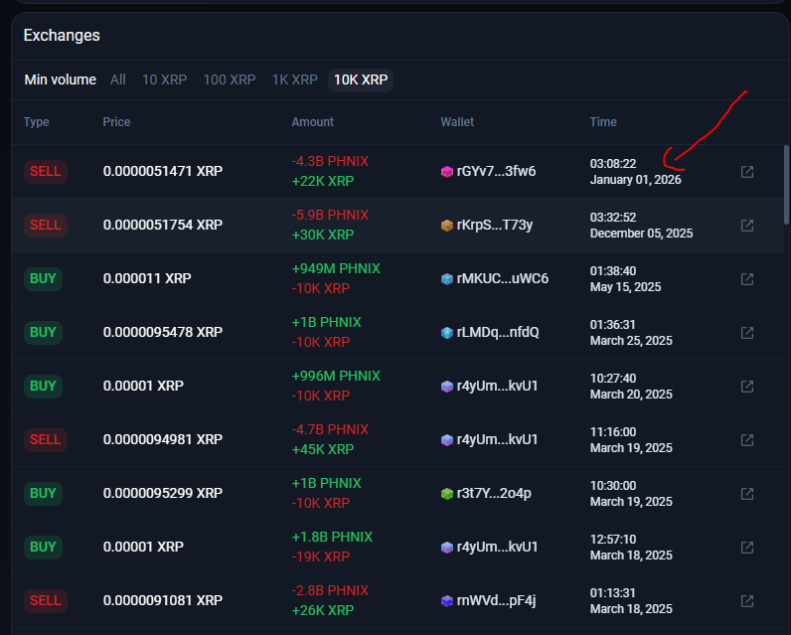
Task: Open wallet rLMDq...nfdQ
Action: (498, 332)
